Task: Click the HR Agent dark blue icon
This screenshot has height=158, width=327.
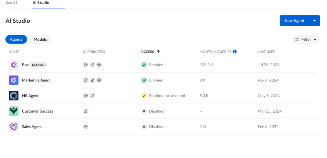Action: click(13, 96)
